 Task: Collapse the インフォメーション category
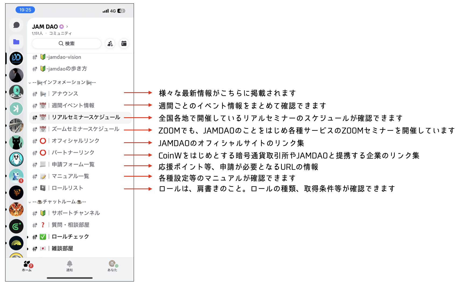tap(30, 83)
